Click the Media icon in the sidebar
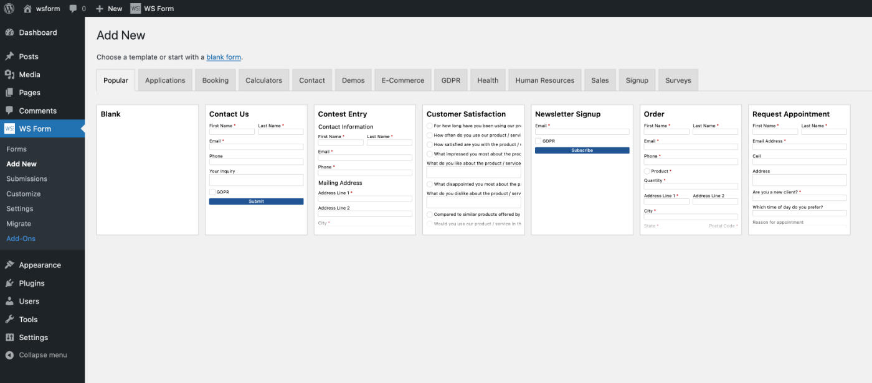This screenshot has width=872, height=383. click(x=10, y=74)
